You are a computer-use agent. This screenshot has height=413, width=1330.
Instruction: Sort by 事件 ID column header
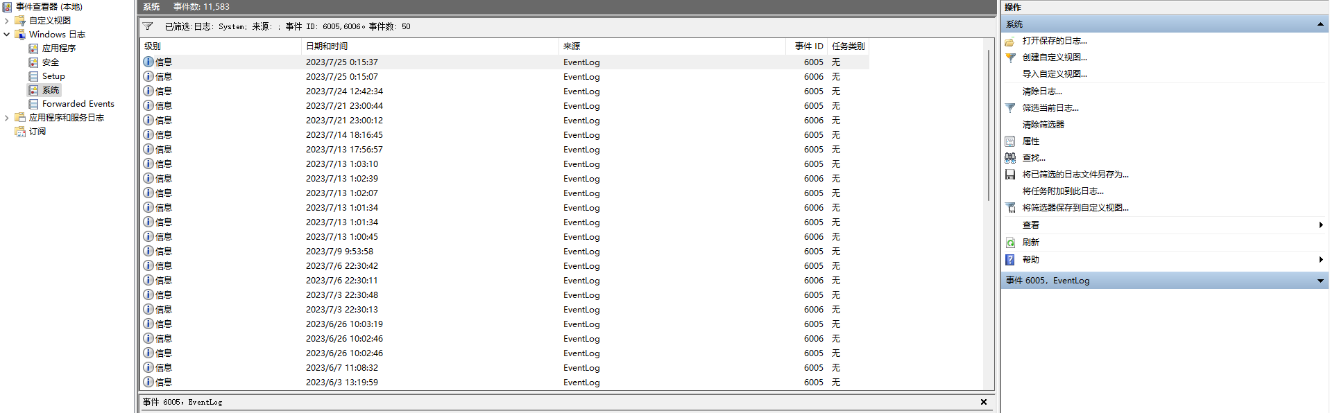coord(806,46)
